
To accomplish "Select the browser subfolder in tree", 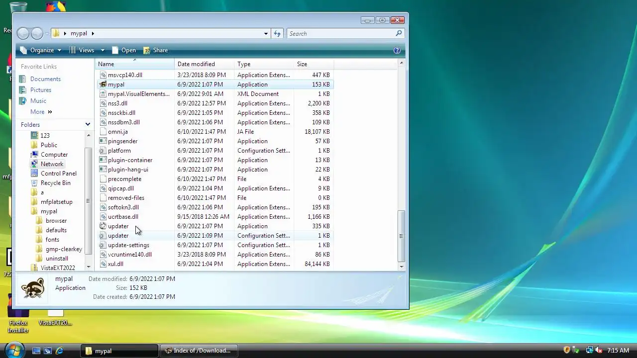I will (56, 221).
